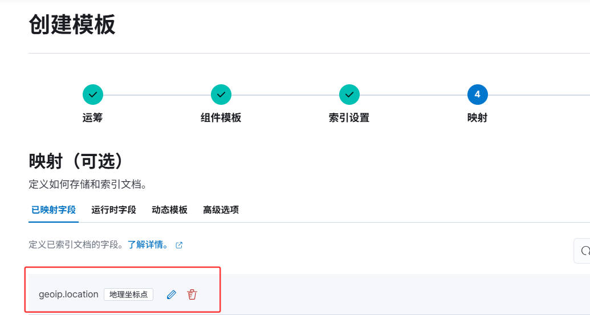Screen dimensions: 590x315
Task: Switch to the 高级选项 tab
Action: tap(221, 210)
